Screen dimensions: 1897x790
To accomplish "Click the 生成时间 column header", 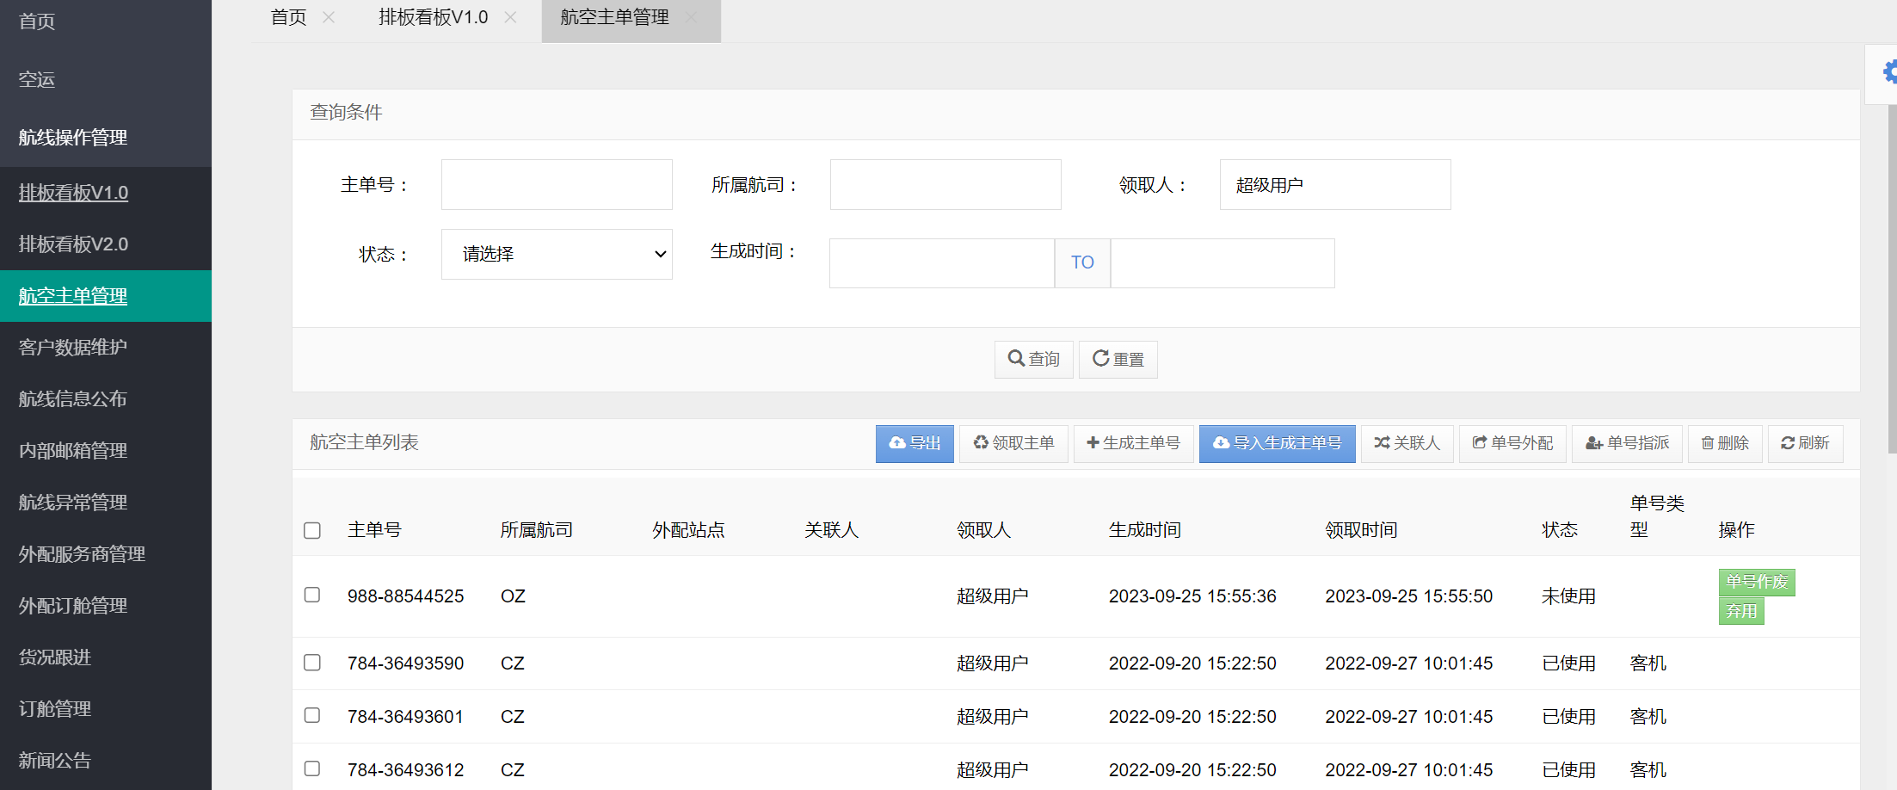I will click(1145, 530).
